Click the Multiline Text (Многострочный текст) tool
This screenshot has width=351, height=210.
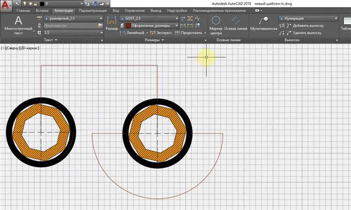(18, 25)
